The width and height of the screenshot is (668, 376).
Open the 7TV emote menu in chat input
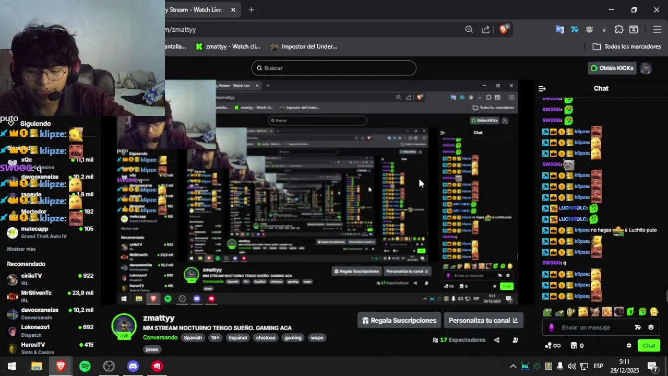pyautogui.click(x=637, y=327)
